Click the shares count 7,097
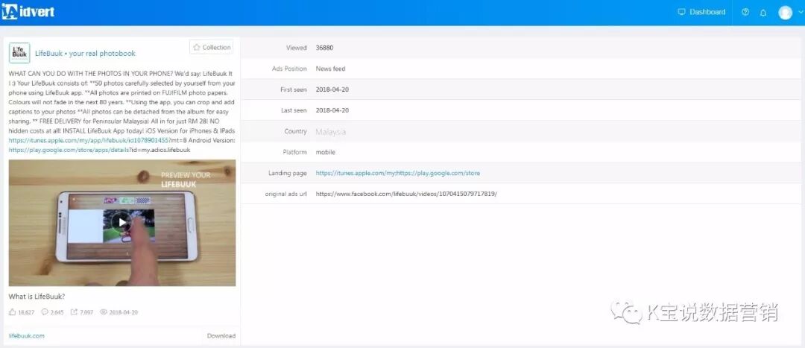The width and height of the screenshot is (805, 348). [82, 312]
